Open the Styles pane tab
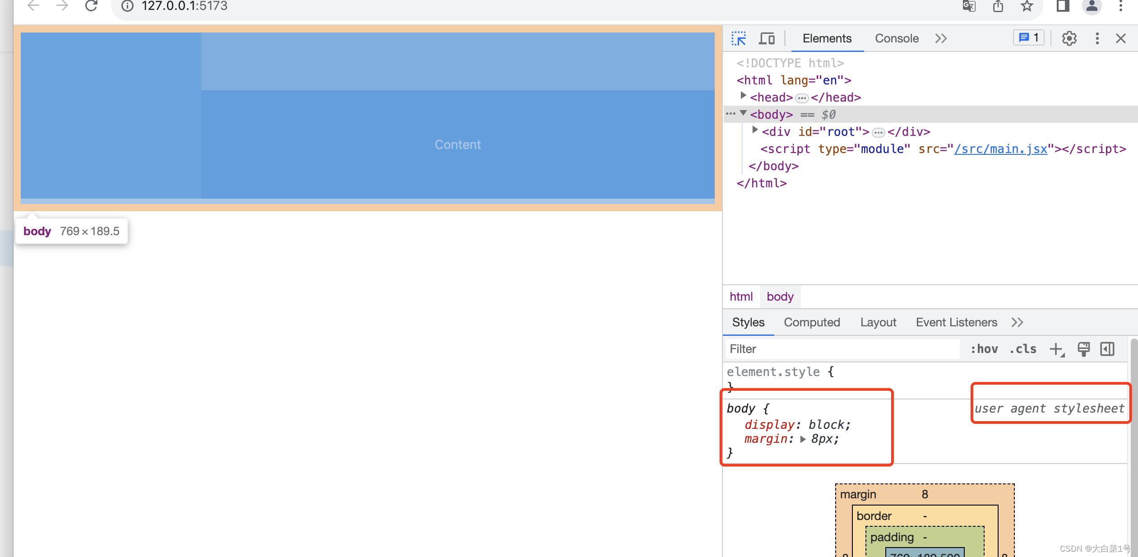 [748, 322]
